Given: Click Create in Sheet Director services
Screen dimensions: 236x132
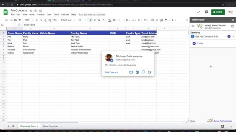Looking at the screenshot, I should 198,43.
